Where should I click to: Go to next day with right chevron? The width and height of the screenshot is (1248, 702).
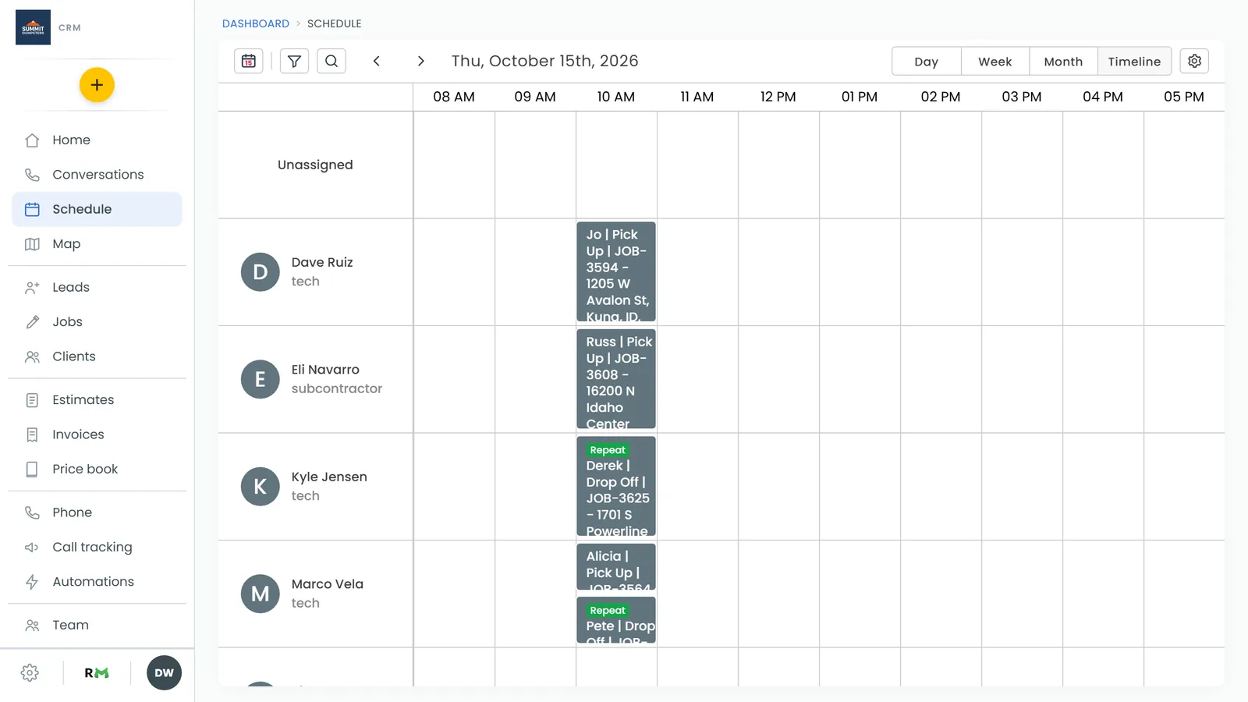(x=420, y=61)
